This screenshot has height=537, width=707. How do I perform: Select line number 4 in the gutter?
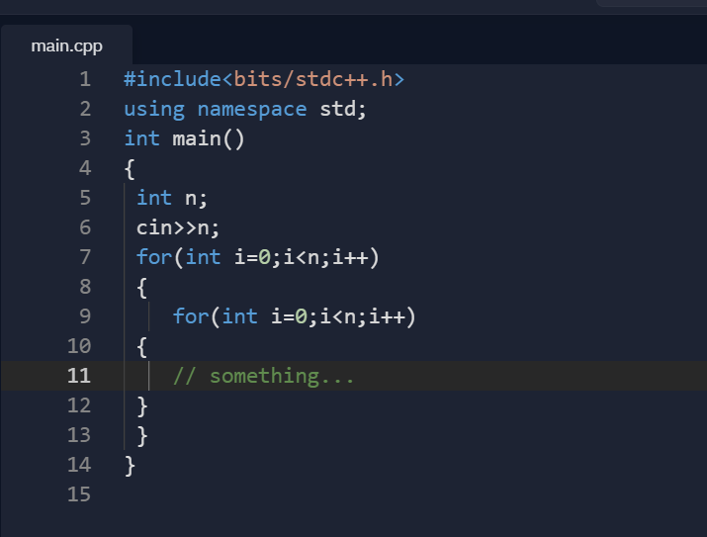(84, 168)
